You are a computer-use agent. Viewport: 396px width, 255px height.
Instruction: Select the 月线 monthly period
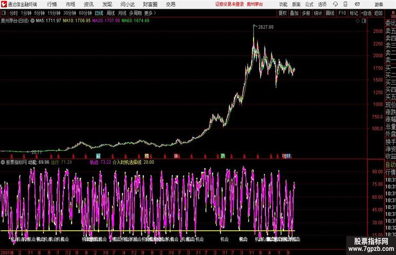122,13
